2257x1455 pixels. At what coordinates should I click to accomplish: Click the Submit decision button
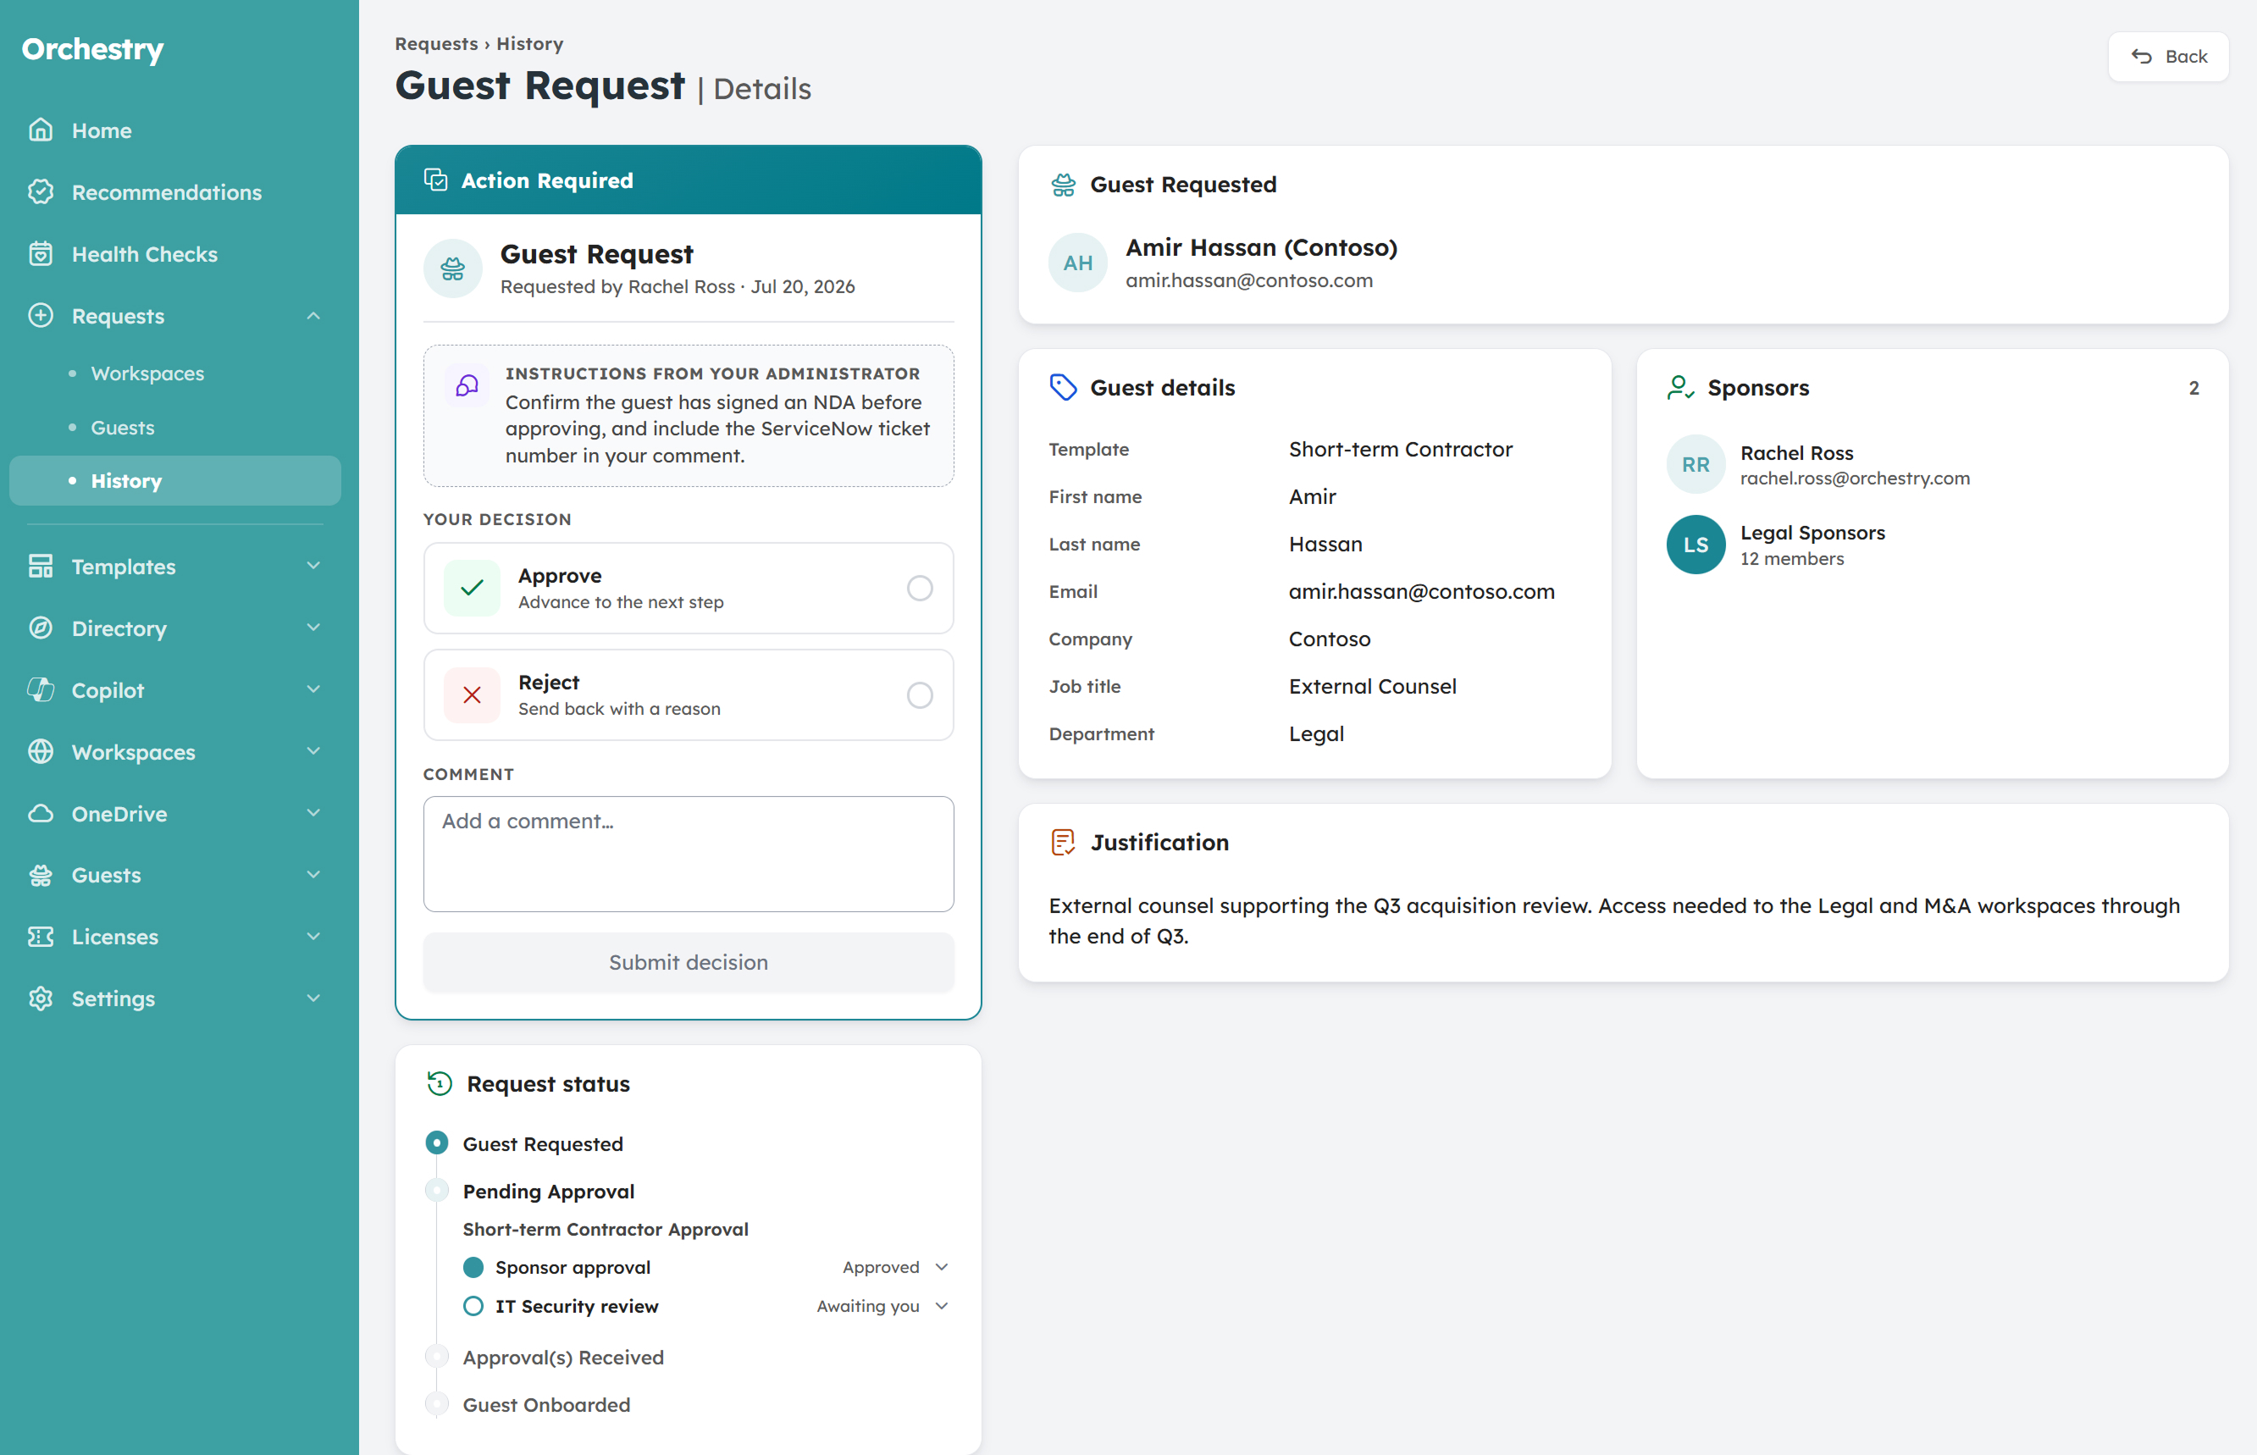tap(689, 962)
